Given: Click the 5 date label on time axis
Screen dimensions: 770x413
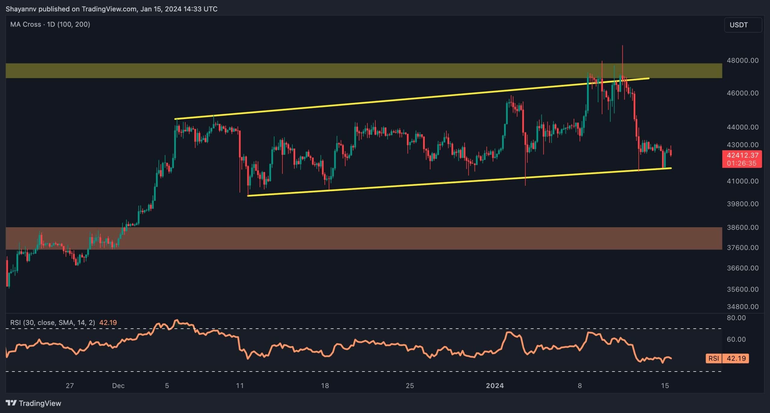Looking at the screenshot, I should (167, 386).
